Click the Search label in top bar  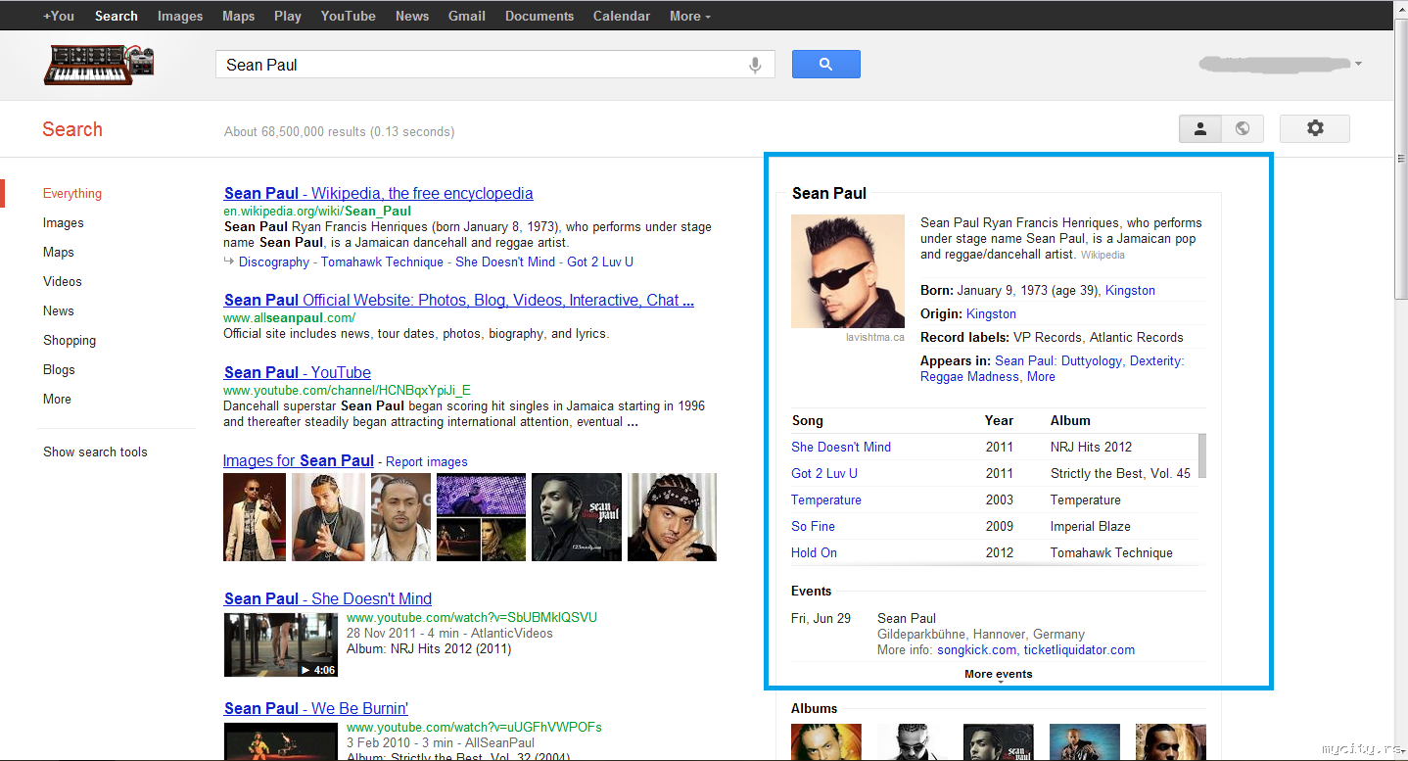point(117,16)
